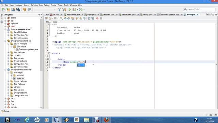Collapse the com.himstar package node
This screenshot has width=218, height=123.
click(x=12, y=46)
